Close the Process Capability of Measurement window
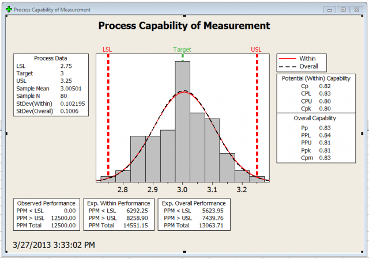Image resolution: width=369 pixels, height=259 pixels. [x=356, y=10]
